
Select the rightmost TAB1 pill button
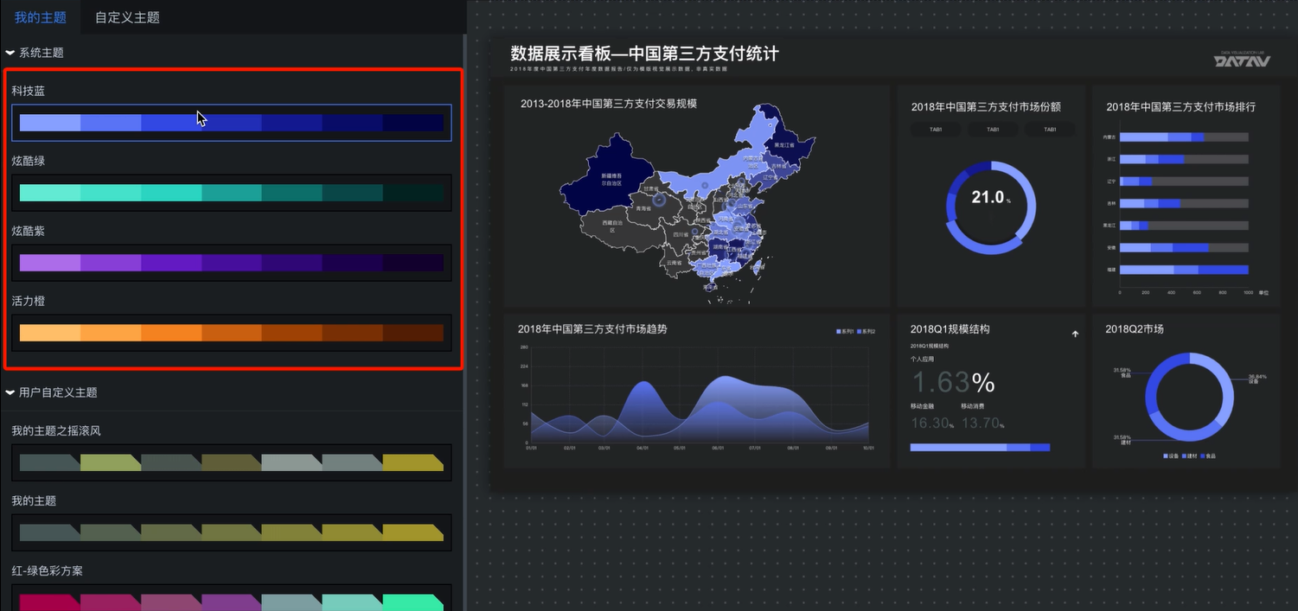pyautogui.click(x=1050, y=130)
